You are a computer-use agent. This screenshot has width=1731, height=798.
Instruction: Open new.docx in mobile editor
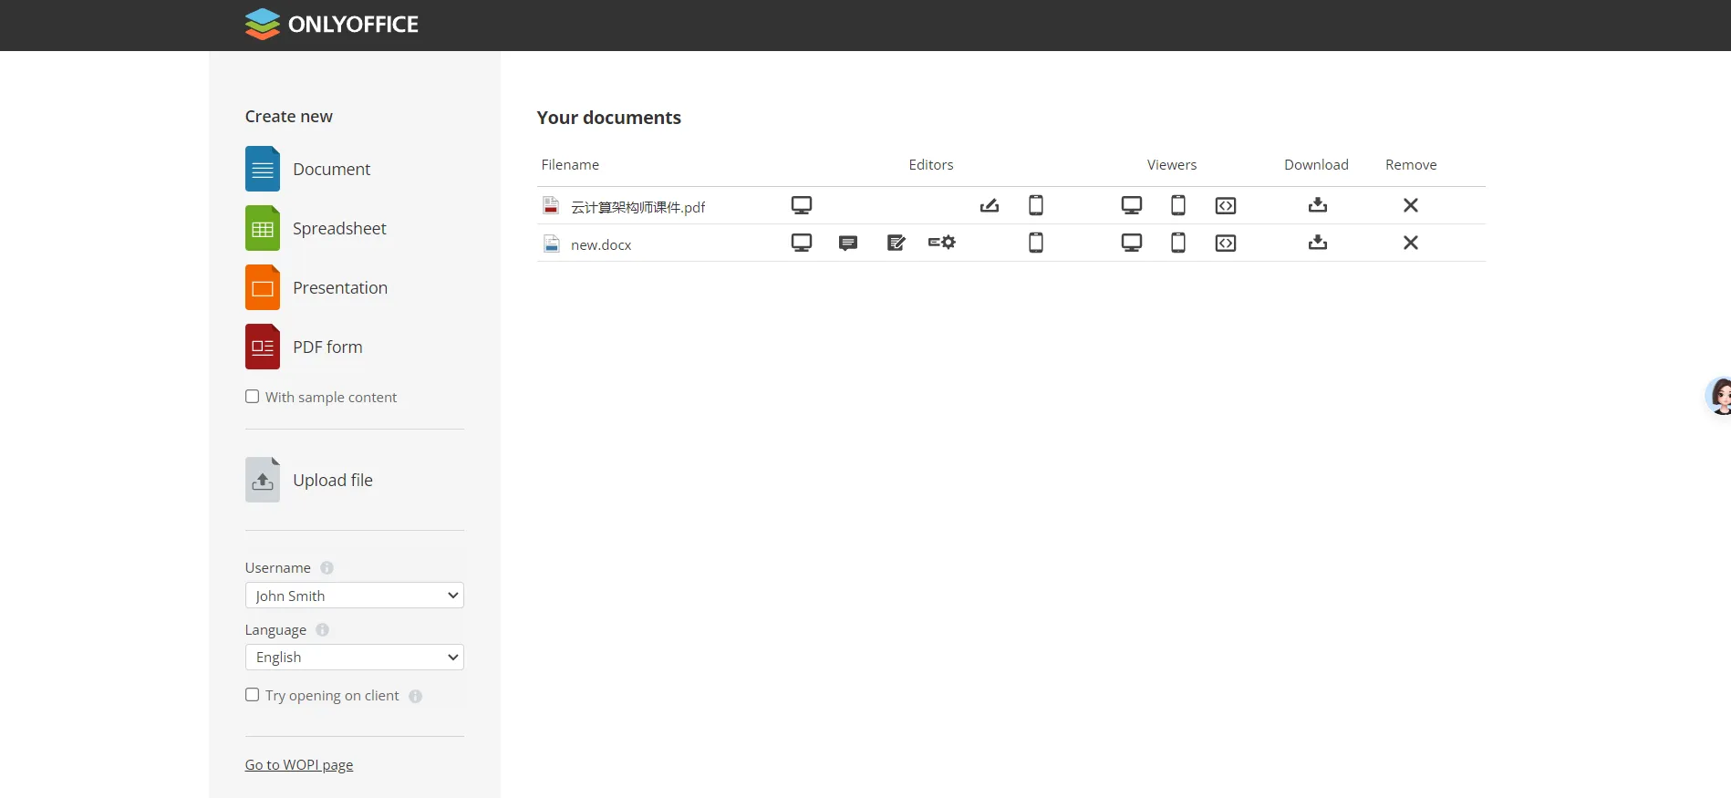click(x=1036, y=243)
